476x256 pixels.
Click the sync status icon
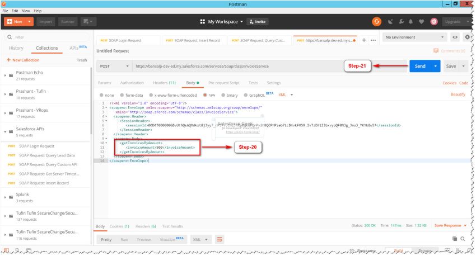click(376, 21)
